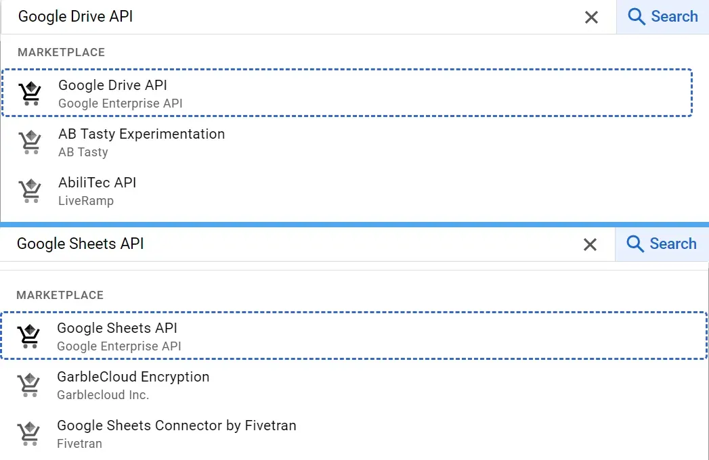Click the cart icon next to AbiliTec API
Screen dimensions: 709x460
pyautogui.click(x=29, y=191)
